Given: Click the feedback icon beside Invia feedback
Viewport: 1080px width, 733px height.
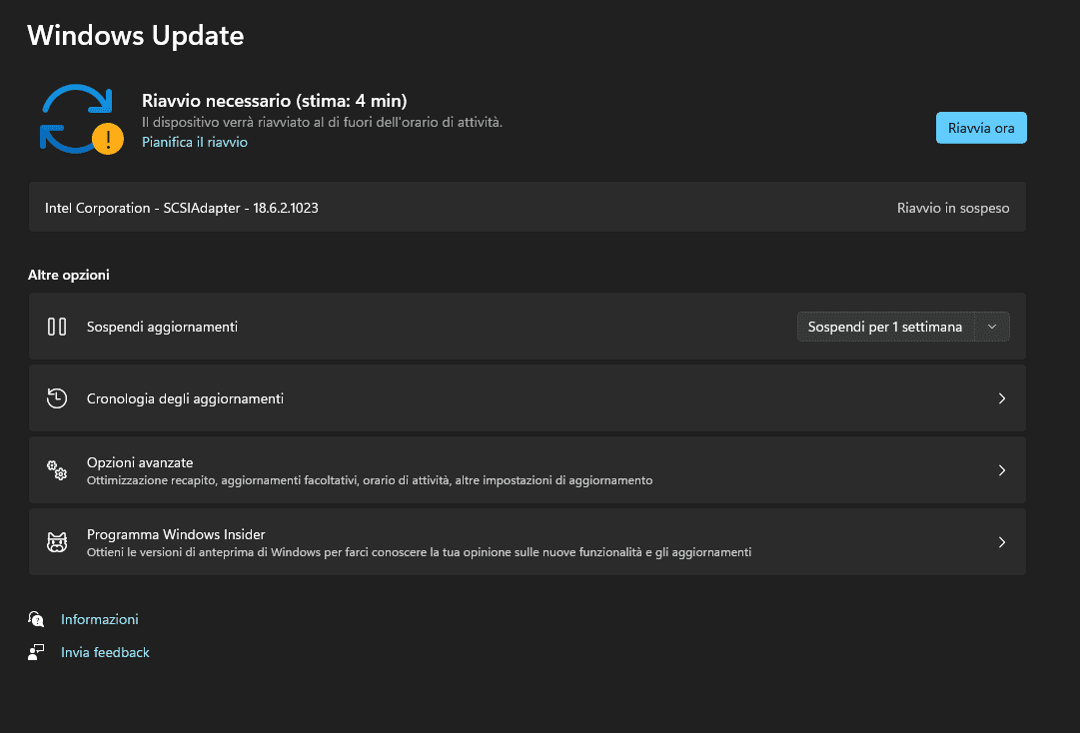Looking at the screenshot, I should (x=37, y=652).
